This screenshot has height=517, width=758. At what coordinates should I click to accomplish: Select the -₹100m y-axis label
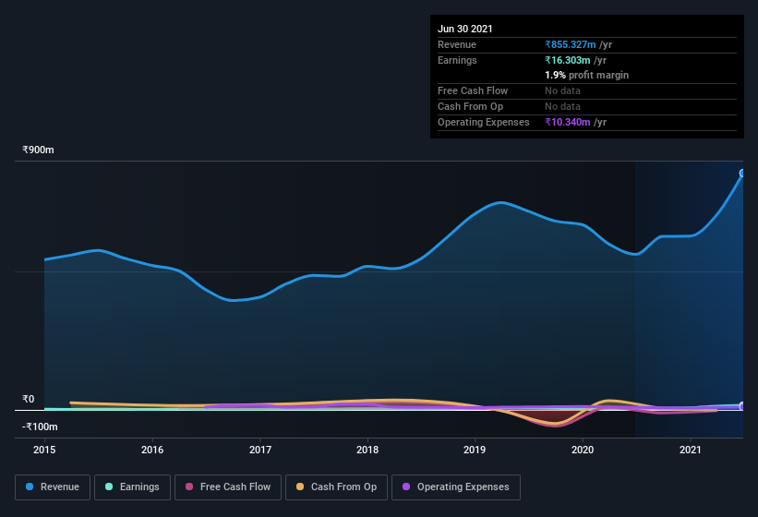click(x=40, y=427)
